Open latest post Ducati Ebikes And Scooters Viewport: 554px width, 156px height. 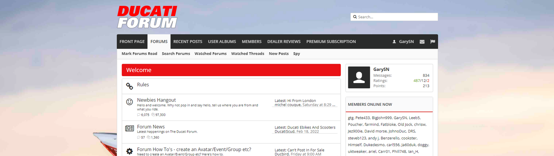click(x=311, y=127)
